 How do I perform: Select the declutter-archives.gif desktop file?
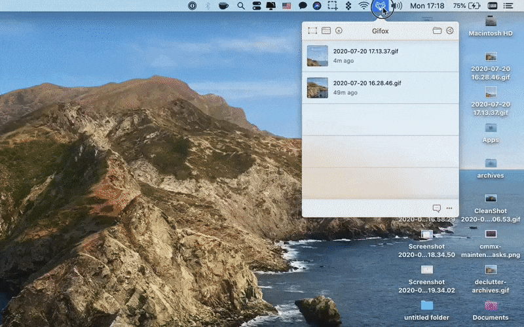[491, 279]
